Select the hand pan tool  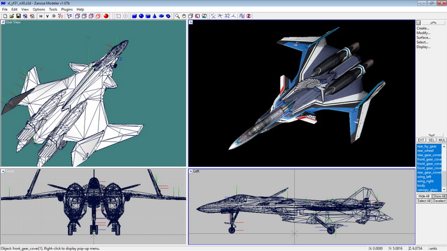[x=184, y=16]
